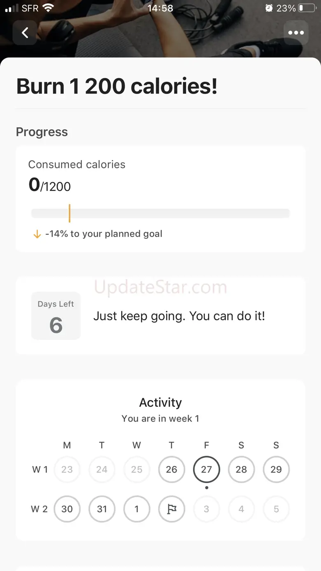Select day 28 in the calendar
321x571 pixels.
(241, 470)
